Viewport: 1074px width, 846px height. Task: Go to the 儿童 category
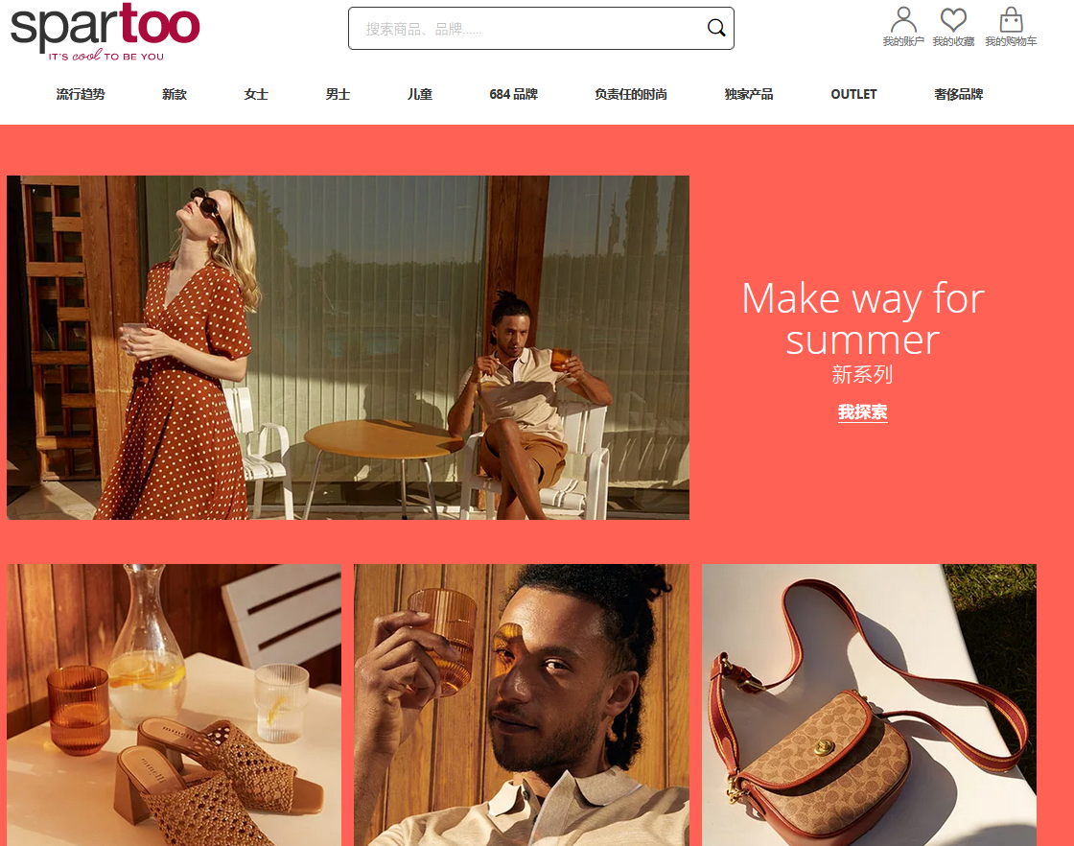(419, 95)
